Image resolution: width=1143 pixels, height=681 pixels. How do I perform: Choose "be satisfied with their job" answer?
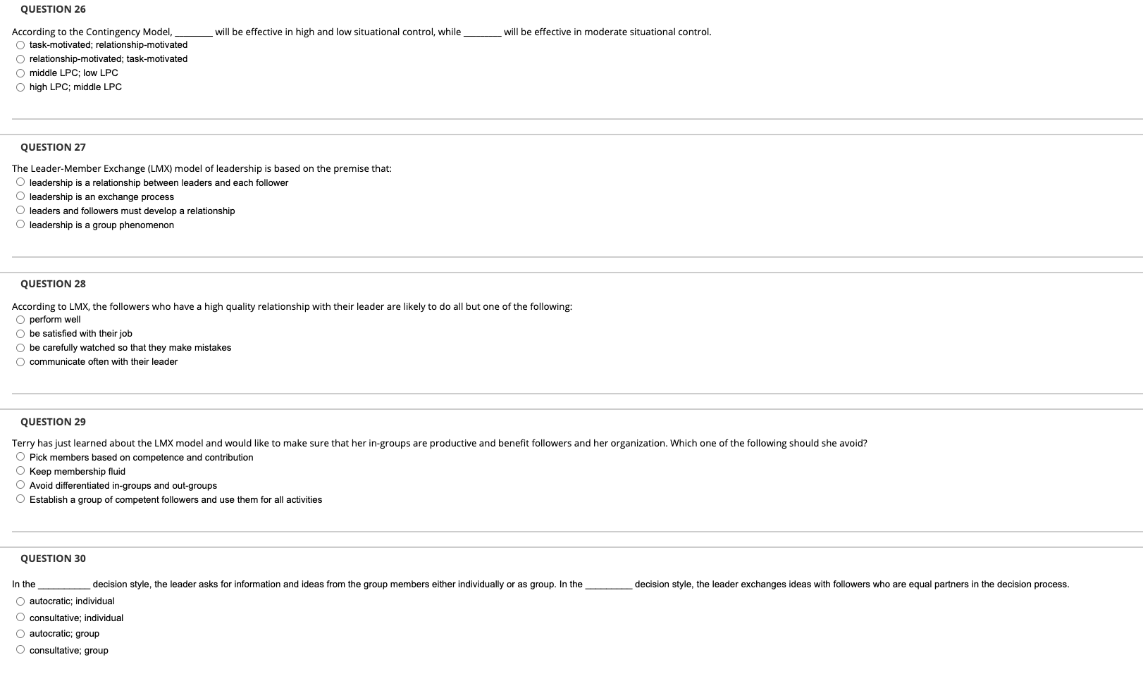19,333
